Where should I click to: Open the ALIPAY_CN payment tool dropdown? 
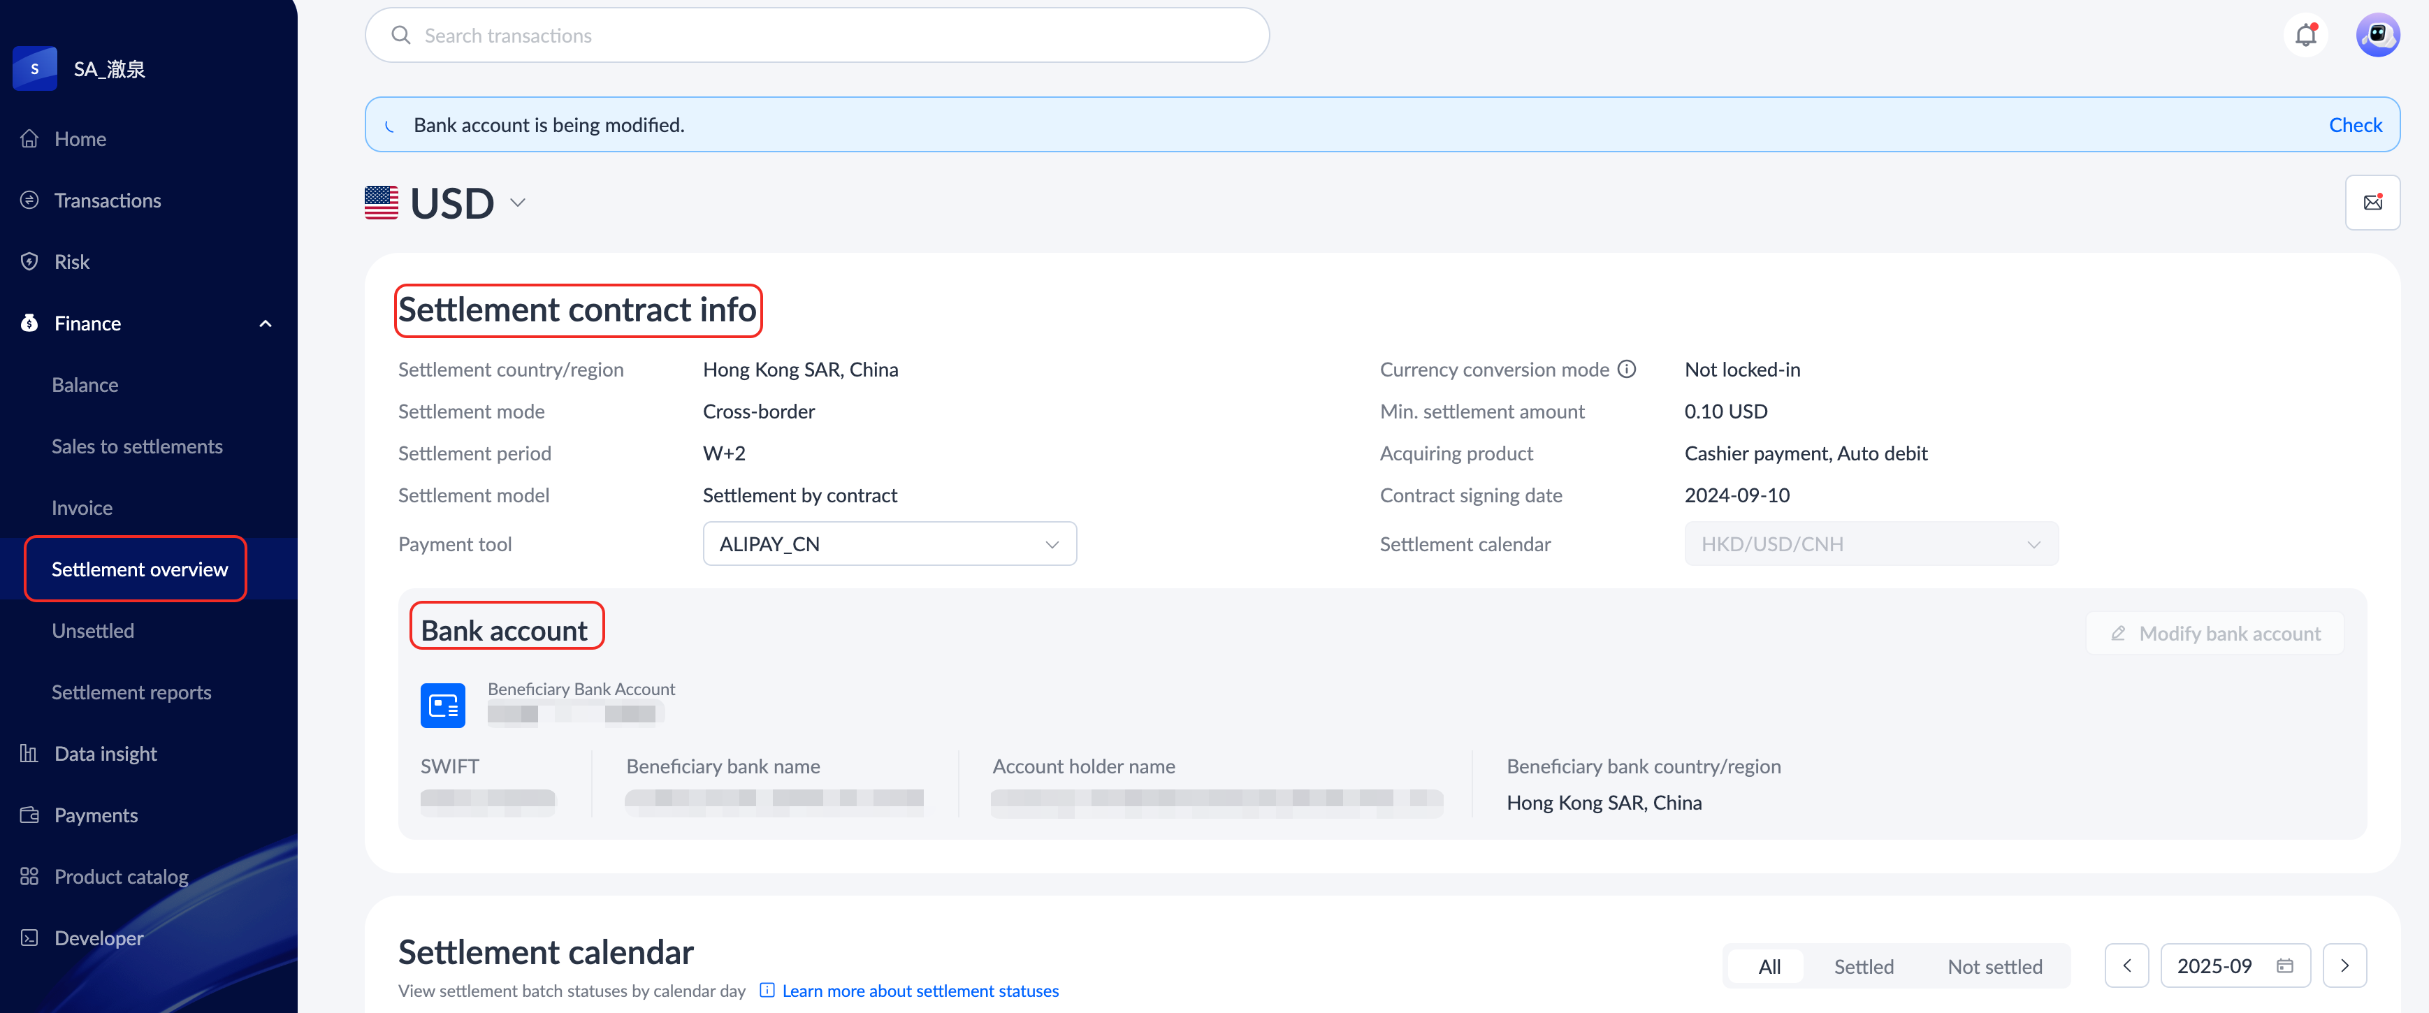889,544
